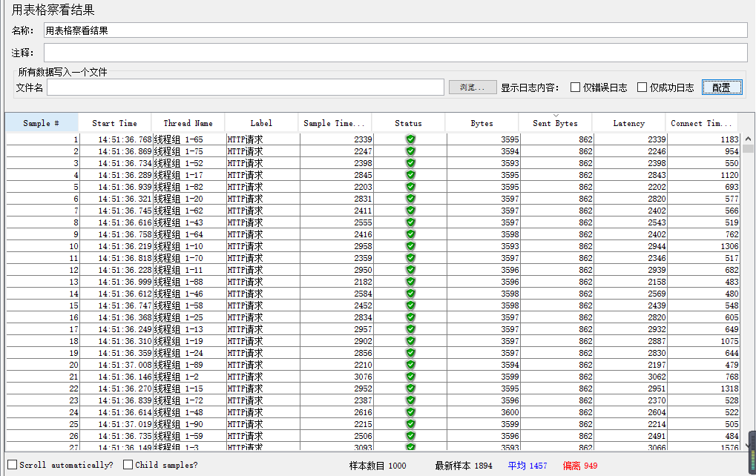
Task: Click connect time value 1306
Action: (x=729, y=246)
